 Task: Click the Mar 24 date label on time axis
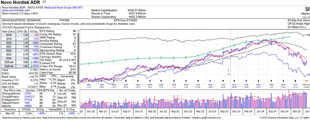coord(248,112)
